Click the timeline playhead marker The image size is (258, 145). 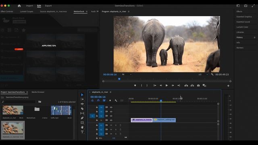click(x=161, y=101)
